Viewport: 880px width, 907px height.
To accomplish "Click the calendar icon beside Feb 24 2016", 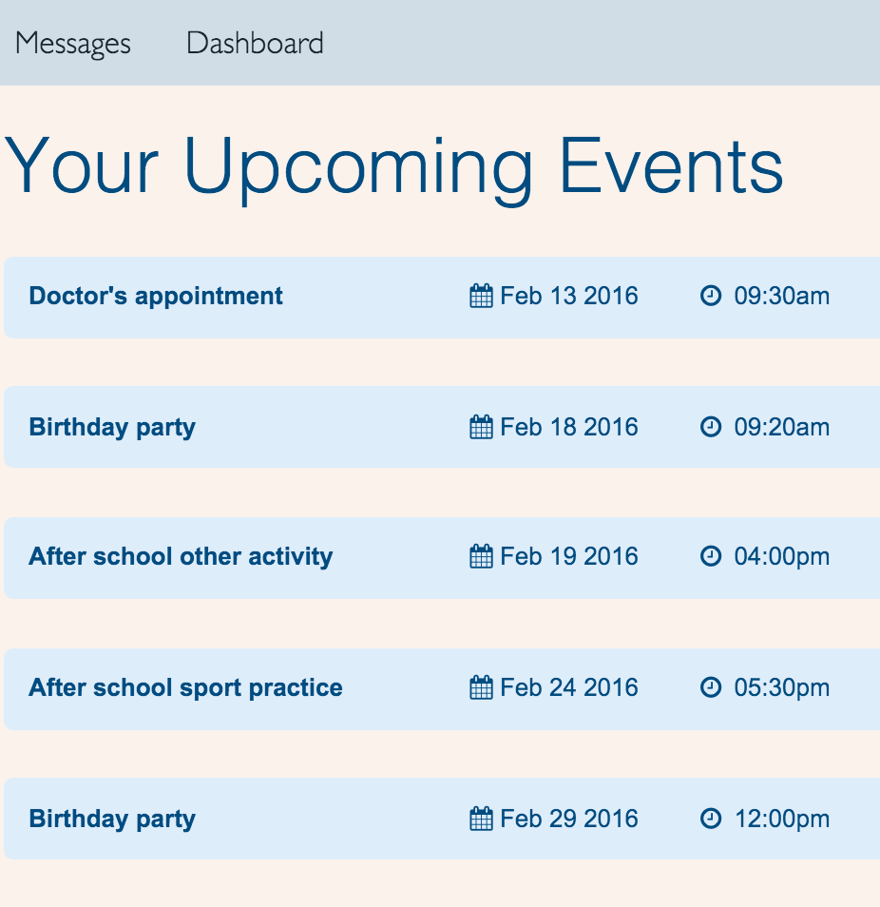I will click(x=481, y=687).
